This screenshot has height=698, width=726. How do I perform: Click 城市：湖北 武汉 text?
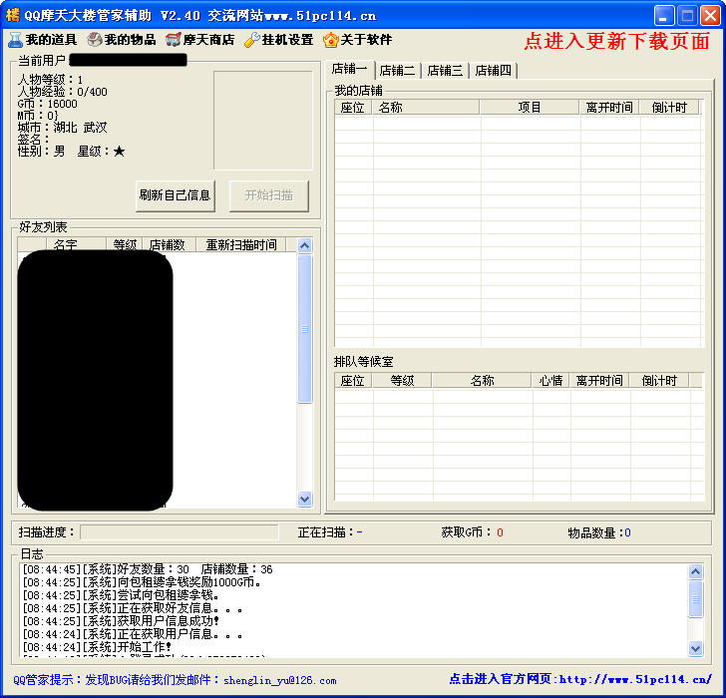63,128
